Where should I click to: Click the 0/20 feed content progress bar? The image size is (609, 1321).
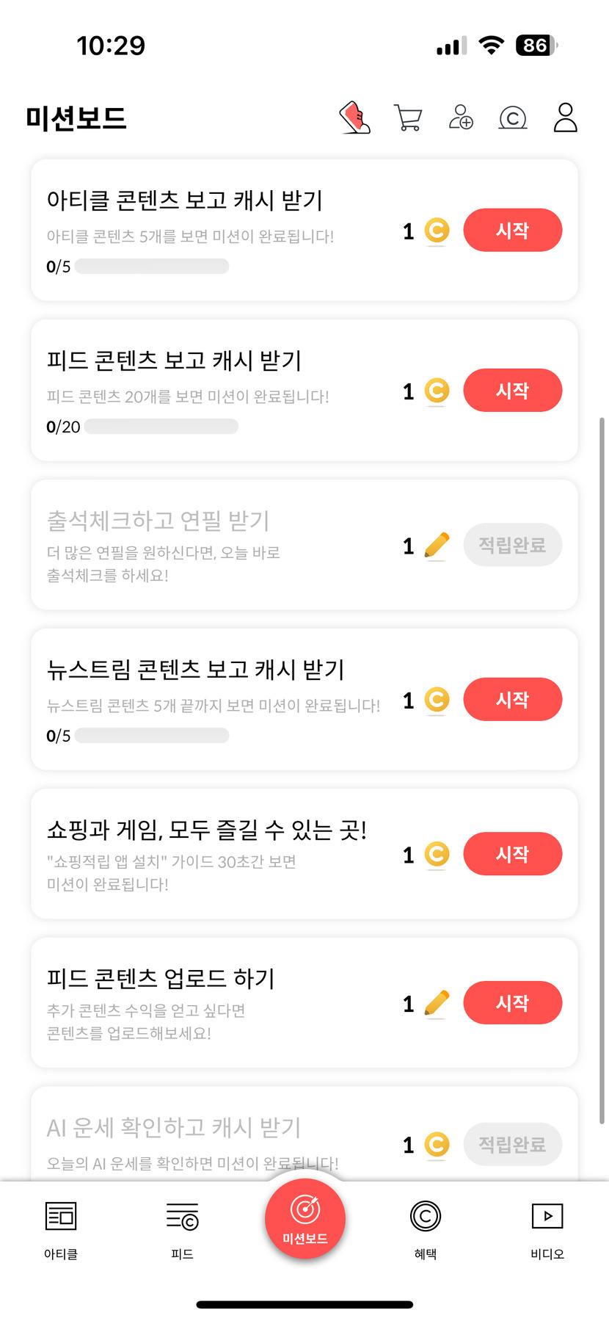pos(161,427)
